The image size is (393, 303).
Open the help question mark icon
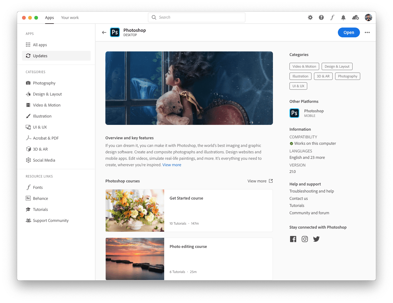(x=321, y=18)
